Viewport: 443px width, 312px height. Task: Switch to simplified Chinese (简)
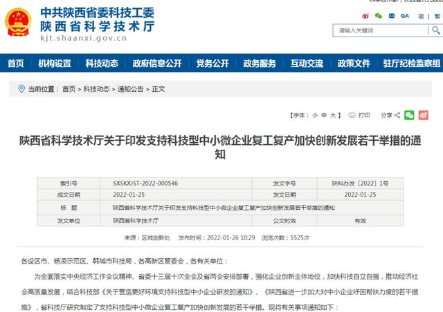(421, 17)
